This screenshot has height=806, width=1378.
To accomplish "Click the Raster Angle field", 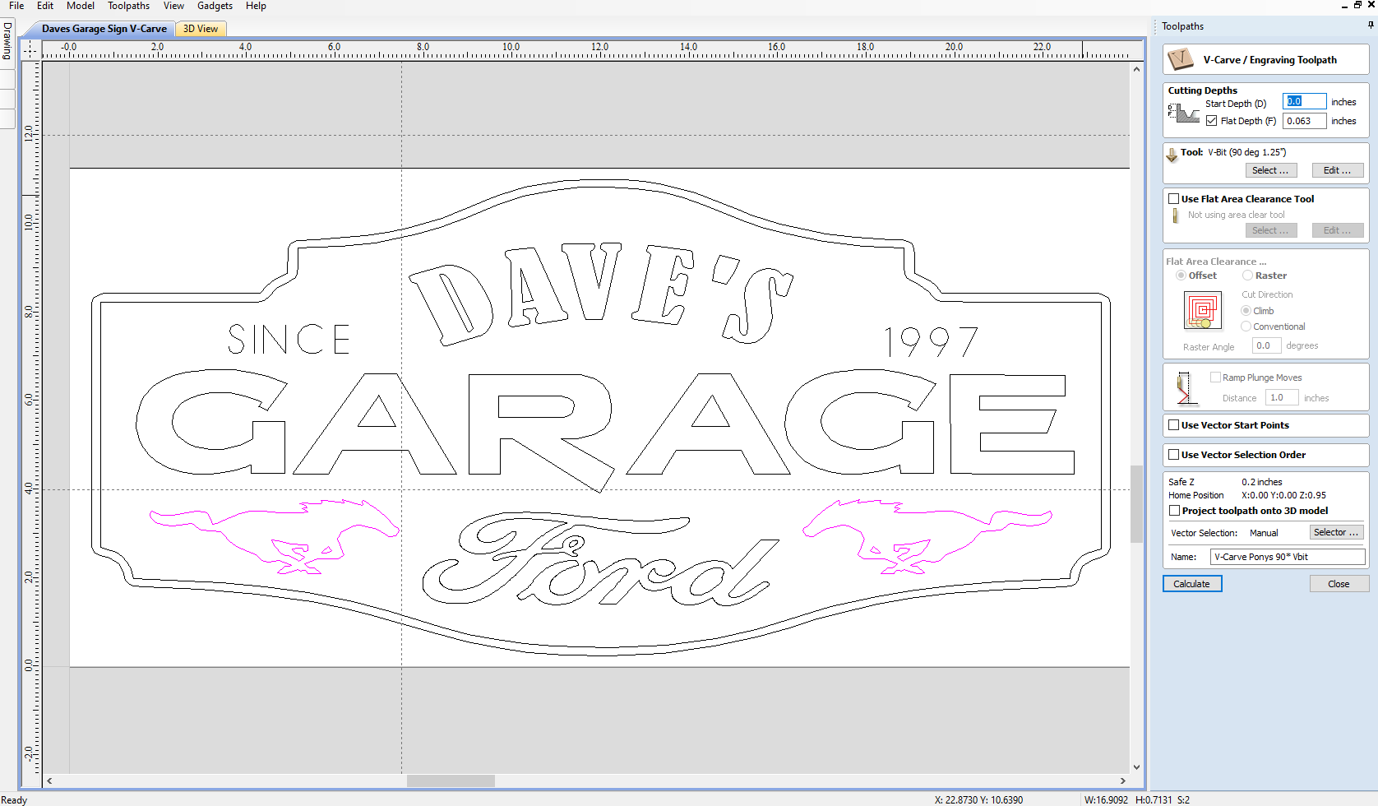I will pos(1266,345).
